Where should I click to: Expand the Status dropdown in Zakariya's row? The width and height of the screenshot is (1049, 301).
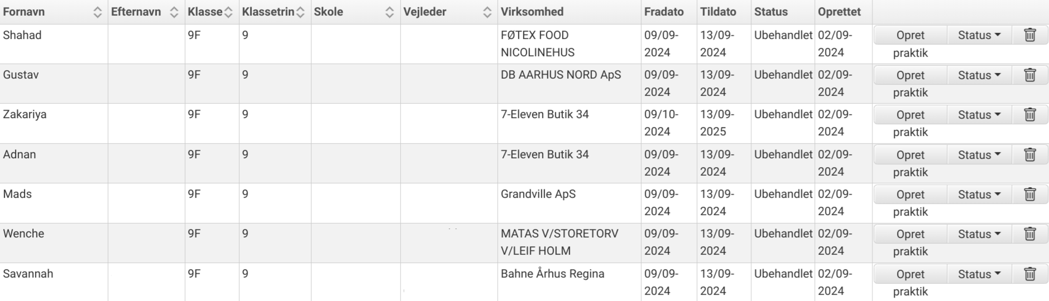[x=979, y=115]
